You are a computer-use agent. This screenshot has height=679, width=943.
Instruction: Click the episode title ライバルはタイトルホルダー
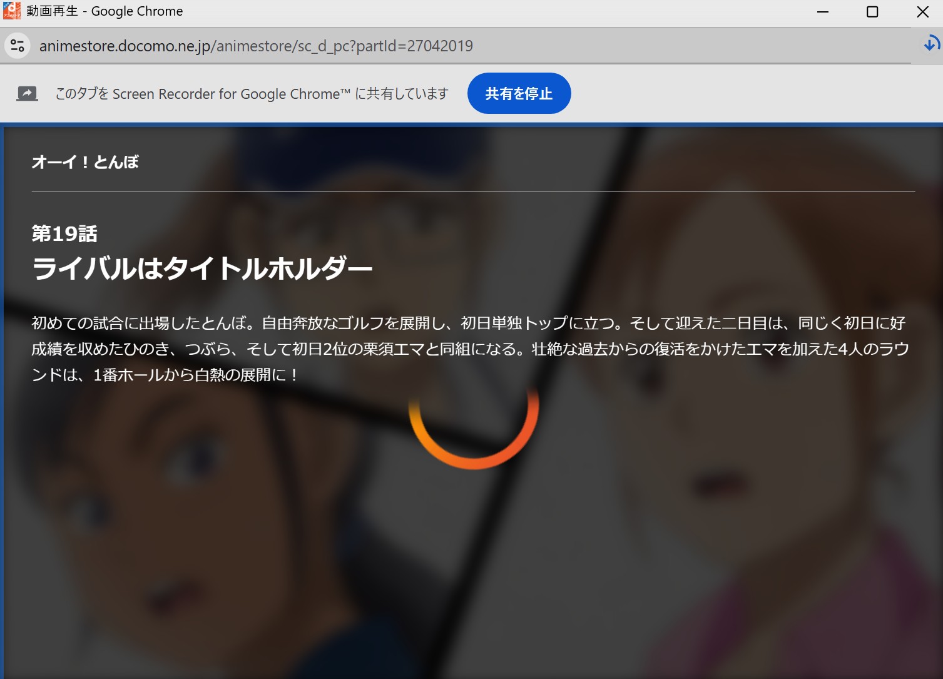point(202,268)
